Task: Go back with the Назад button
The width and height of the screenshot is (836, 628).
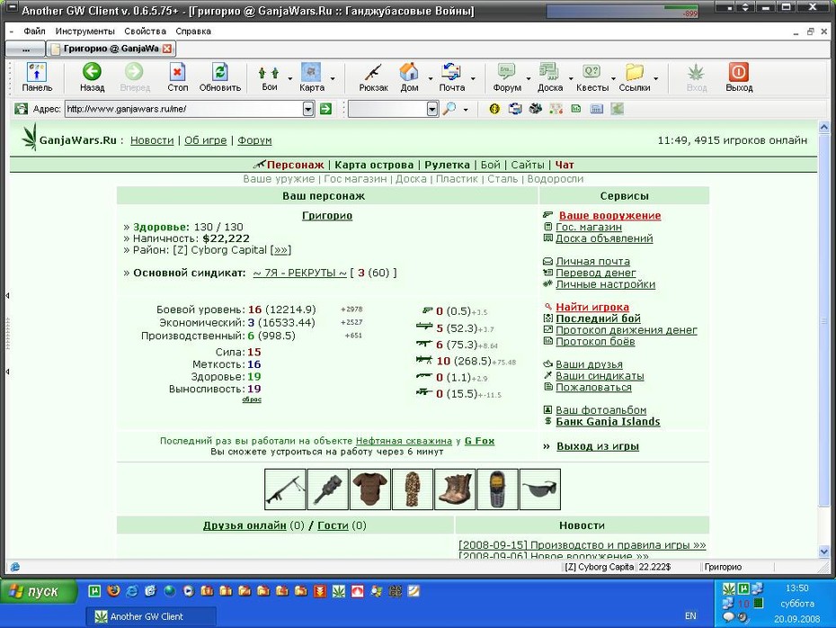Action: [92, 76]
